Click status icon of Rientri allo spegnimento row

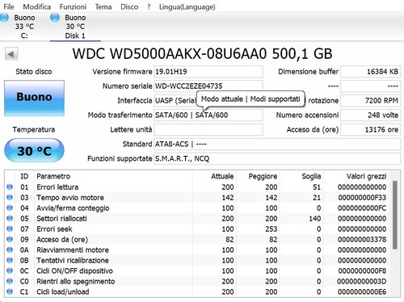coord(10,281)
